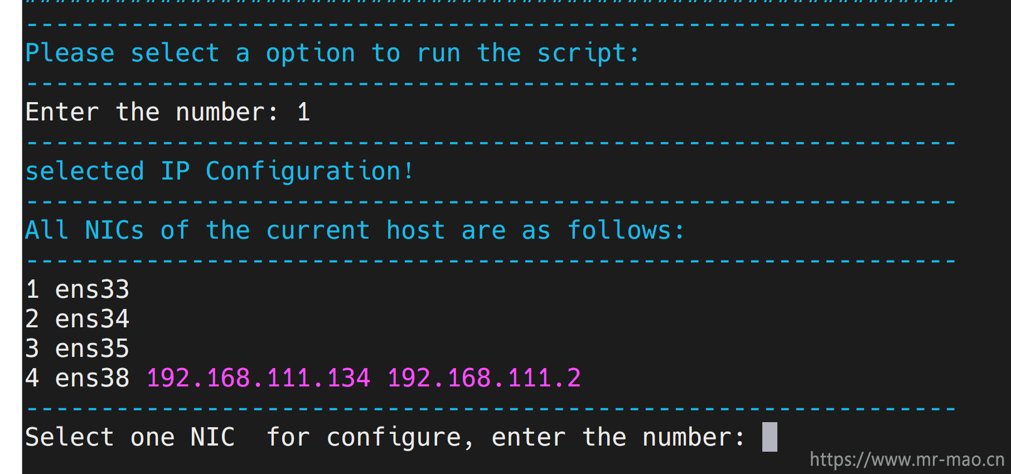Click list number 4 before ens38

[x=32, y=378]
